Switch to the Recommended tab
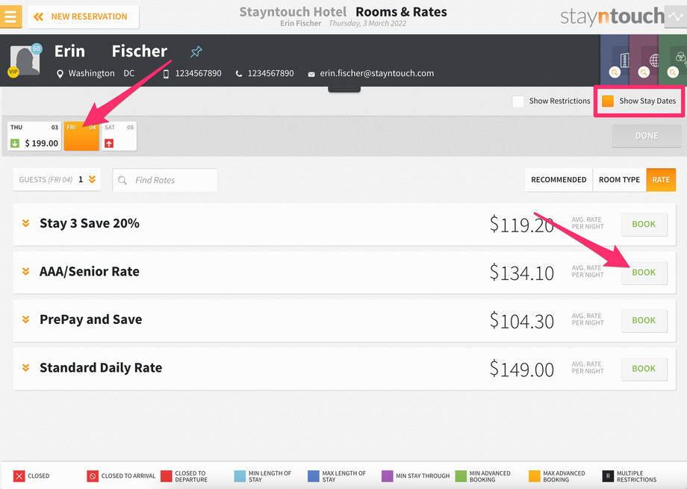The width and height of the screenshot is (687, 489). click(559, 180)
